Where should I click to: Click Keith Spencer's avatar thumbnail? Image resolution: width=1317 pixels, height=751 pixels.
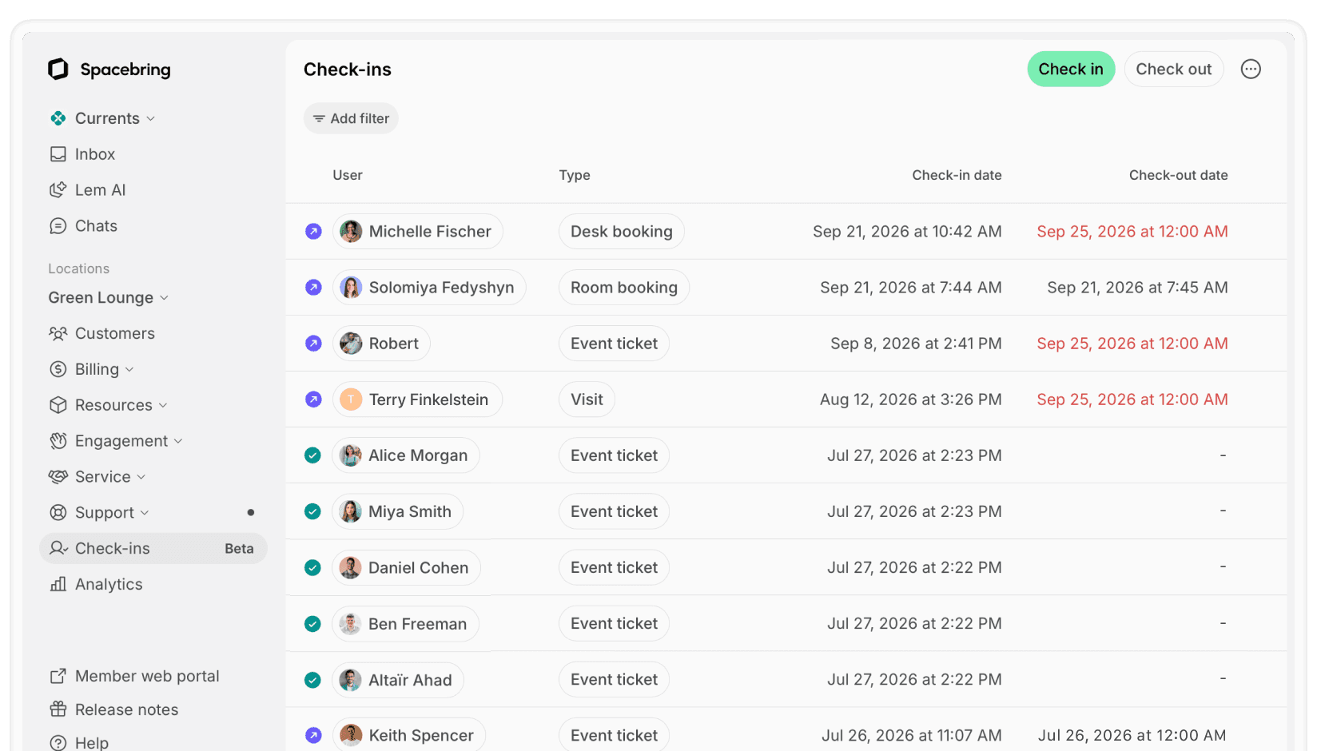coord(351,735)
